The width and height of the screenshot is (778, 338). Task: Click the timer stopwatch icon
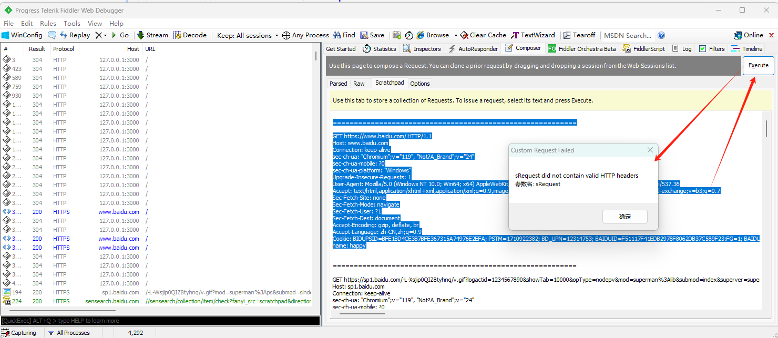click(409, 35)
